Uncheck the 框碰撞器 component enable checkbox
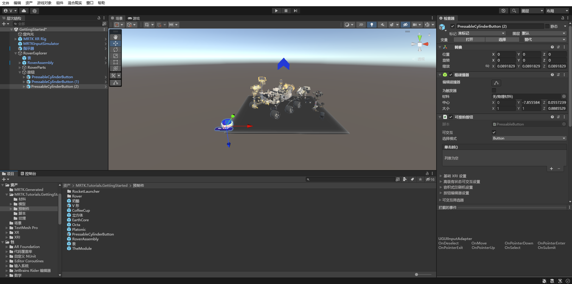 pyautogui.click(x=451, y=75)
